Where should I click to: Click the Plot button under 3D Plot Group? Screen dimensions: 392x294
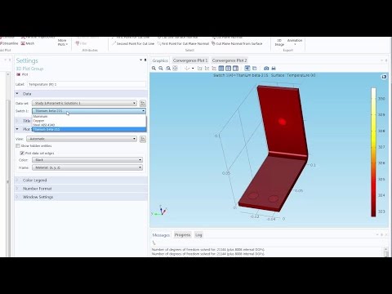click(x=23, y=74)
